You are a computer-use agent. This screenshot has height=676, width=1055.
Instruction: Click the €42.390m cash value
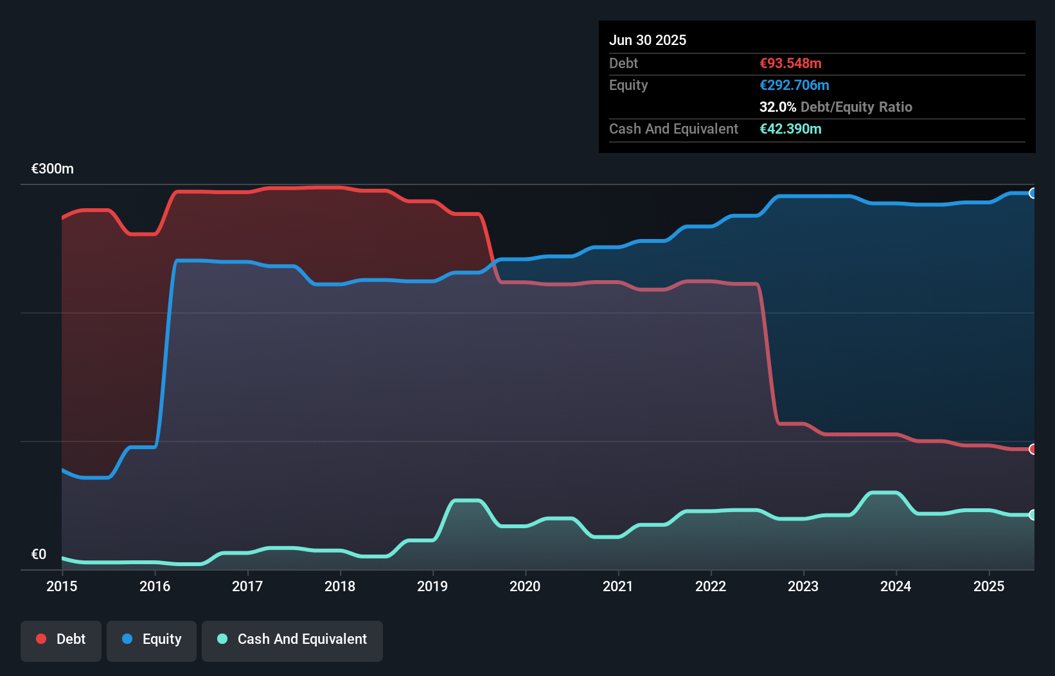pyautogui.click(x=790, y=129)
